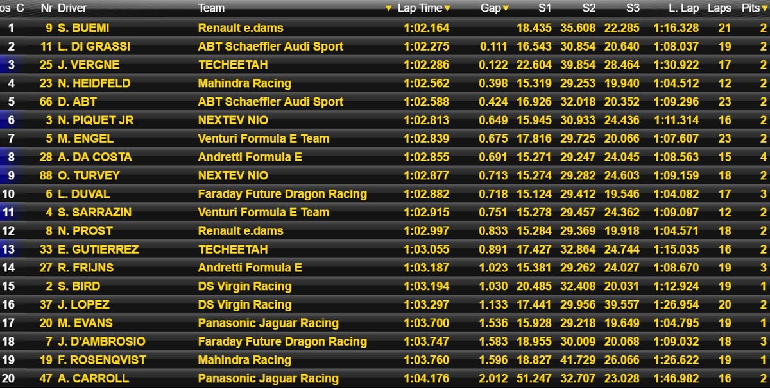Select driver M. ENGEL
Screen dimensions: 770x388
click(85, 138)
